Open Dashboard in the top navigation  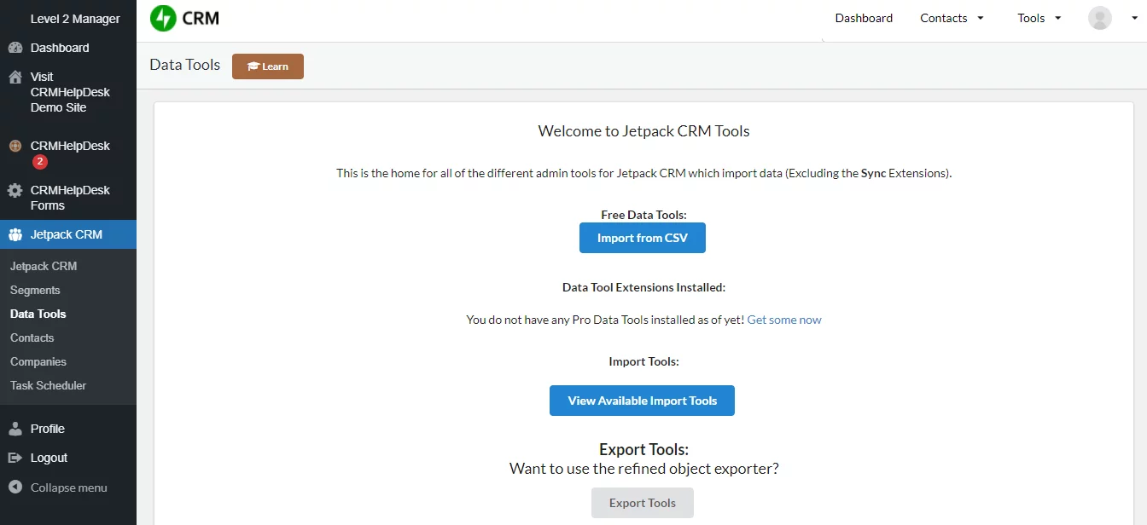click(x=864, y=18)
